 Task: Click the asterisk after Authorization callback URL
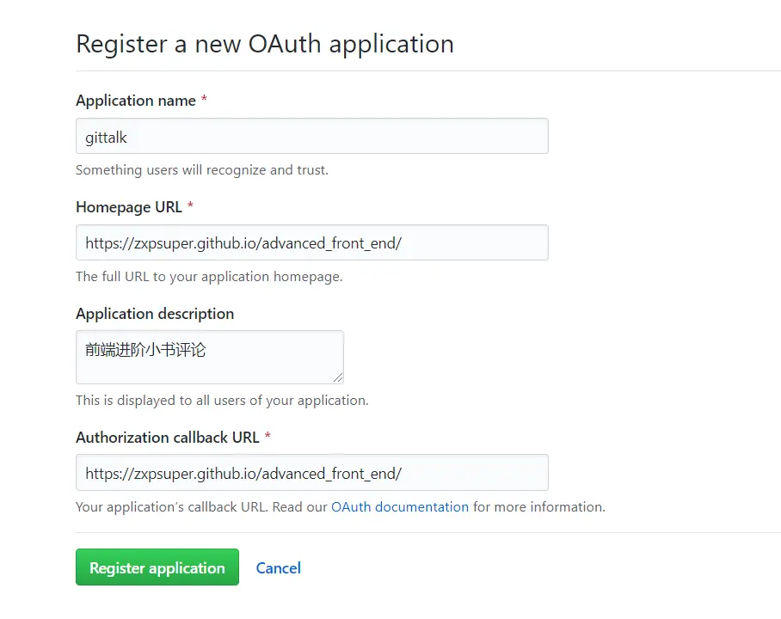pos(268,438)
